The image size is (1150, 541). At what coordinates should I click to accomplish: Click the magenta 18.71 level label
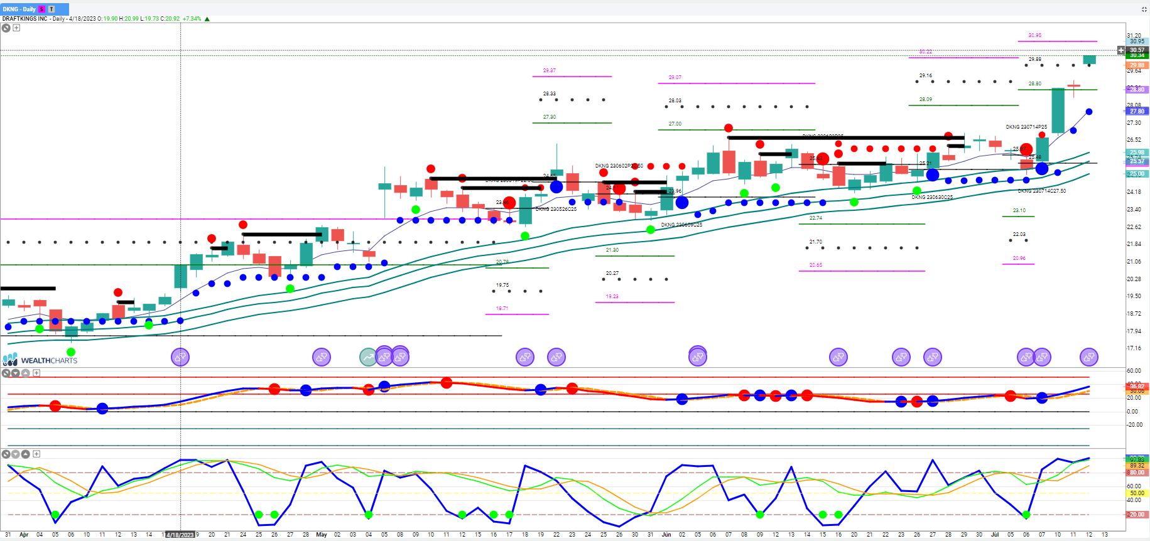point(502,308)
